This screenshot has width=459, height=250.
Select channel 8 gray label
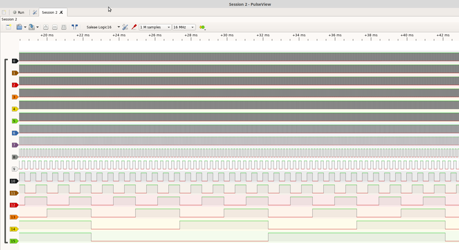click(15, 157)
